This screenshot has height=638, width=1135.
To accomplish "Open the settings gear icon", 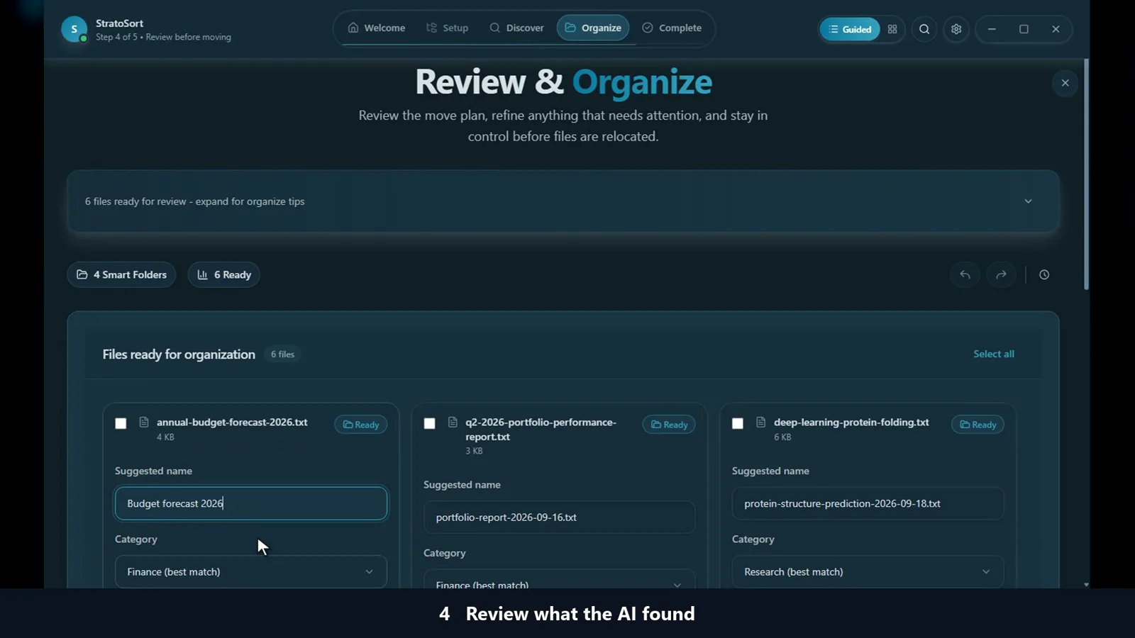I will 956,29.
